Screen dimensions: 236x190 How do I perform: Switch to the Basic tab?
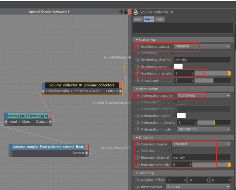[x=138, y=19]
